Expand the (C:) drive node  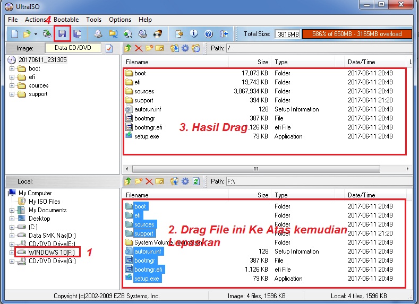pyautogui.click(x=12, y=227)
